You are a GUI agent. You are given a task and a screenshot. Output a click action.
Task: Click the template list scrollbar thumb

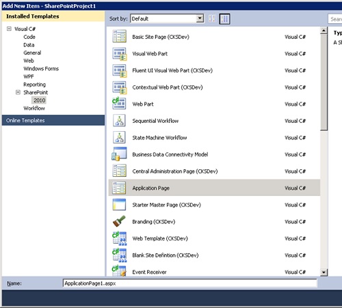[x=324, y=83]
